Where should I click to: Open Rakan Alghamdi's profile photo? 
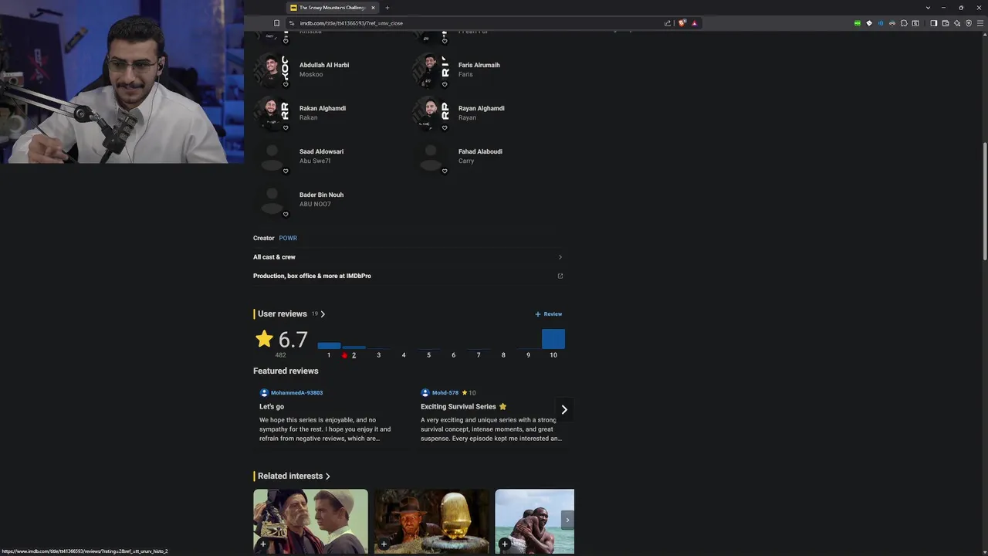coord(272,113)
